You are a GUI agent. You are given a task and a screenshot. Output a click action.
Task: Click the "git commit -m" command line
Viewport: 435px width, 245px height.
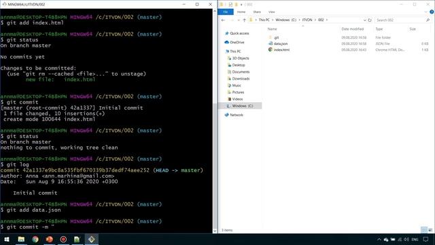tap(27, 227)
